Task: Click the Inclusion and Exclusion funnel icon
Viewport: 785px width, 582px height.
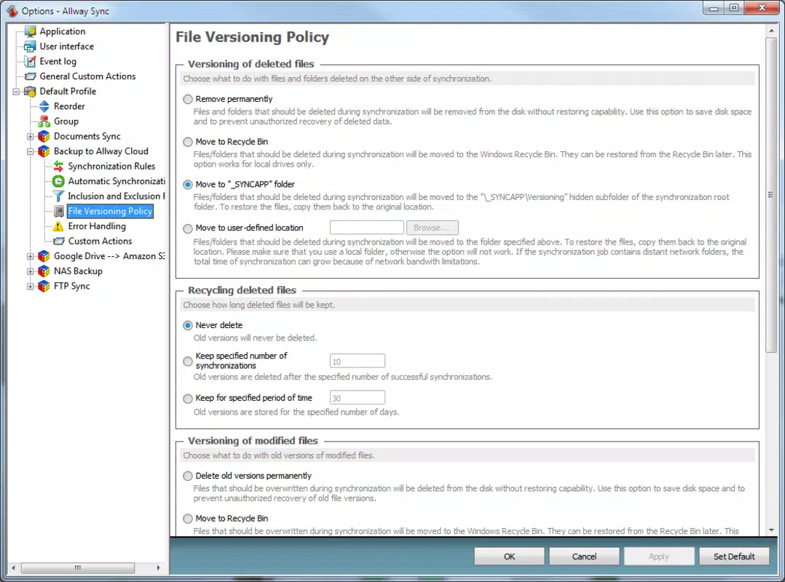Action: tap(58, 196)
